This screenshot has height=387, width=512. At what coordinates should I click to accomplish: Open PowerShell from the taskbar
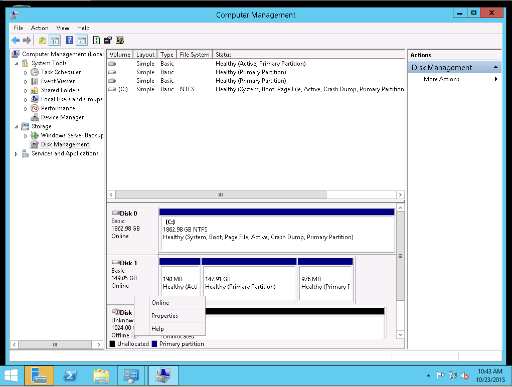[x=70, y=375]
